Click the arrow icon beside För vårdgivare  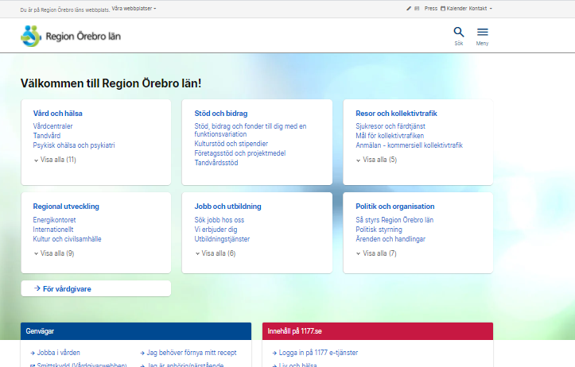37,288
